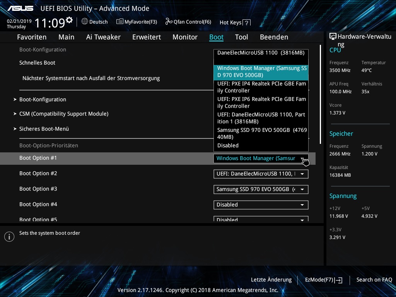Screen dimensions: 396x297
Task: Open Boot Option #4 dropdown
Action: coord(261,205)
